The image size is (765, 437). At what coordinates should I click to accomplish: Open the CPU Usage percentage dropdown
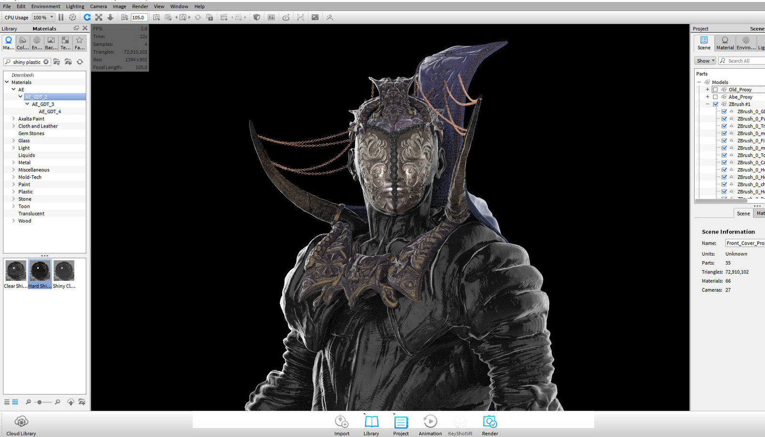click(43, 17)
